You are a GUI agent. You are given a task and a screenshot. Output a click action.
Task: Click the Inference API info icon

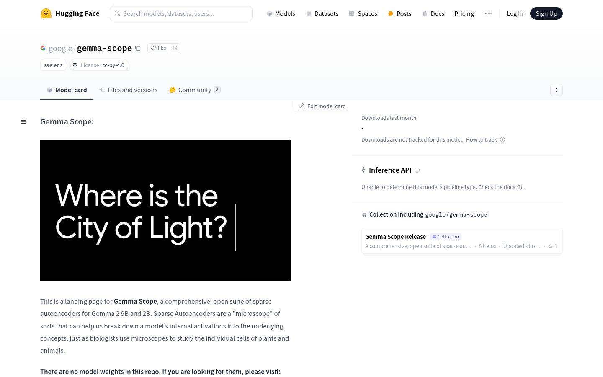417,170
